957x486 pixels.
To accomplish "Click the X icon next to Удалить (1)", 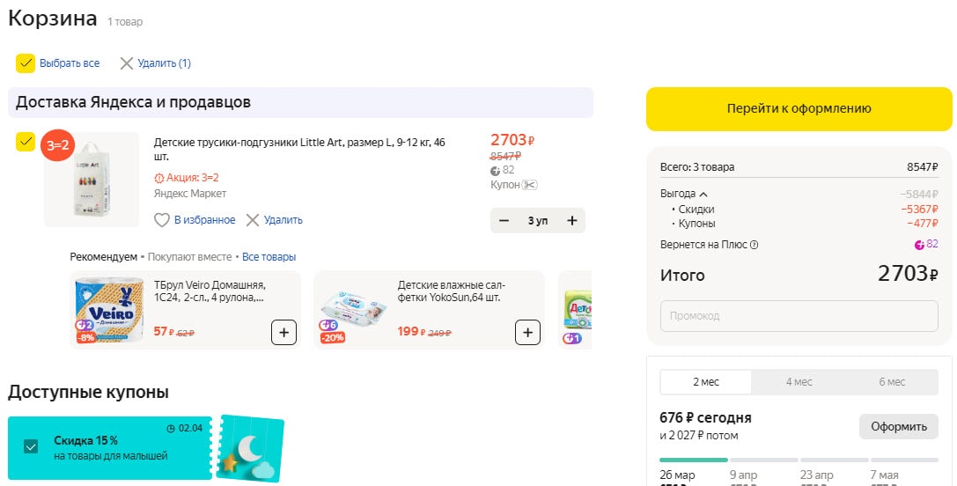I will 127,63.
